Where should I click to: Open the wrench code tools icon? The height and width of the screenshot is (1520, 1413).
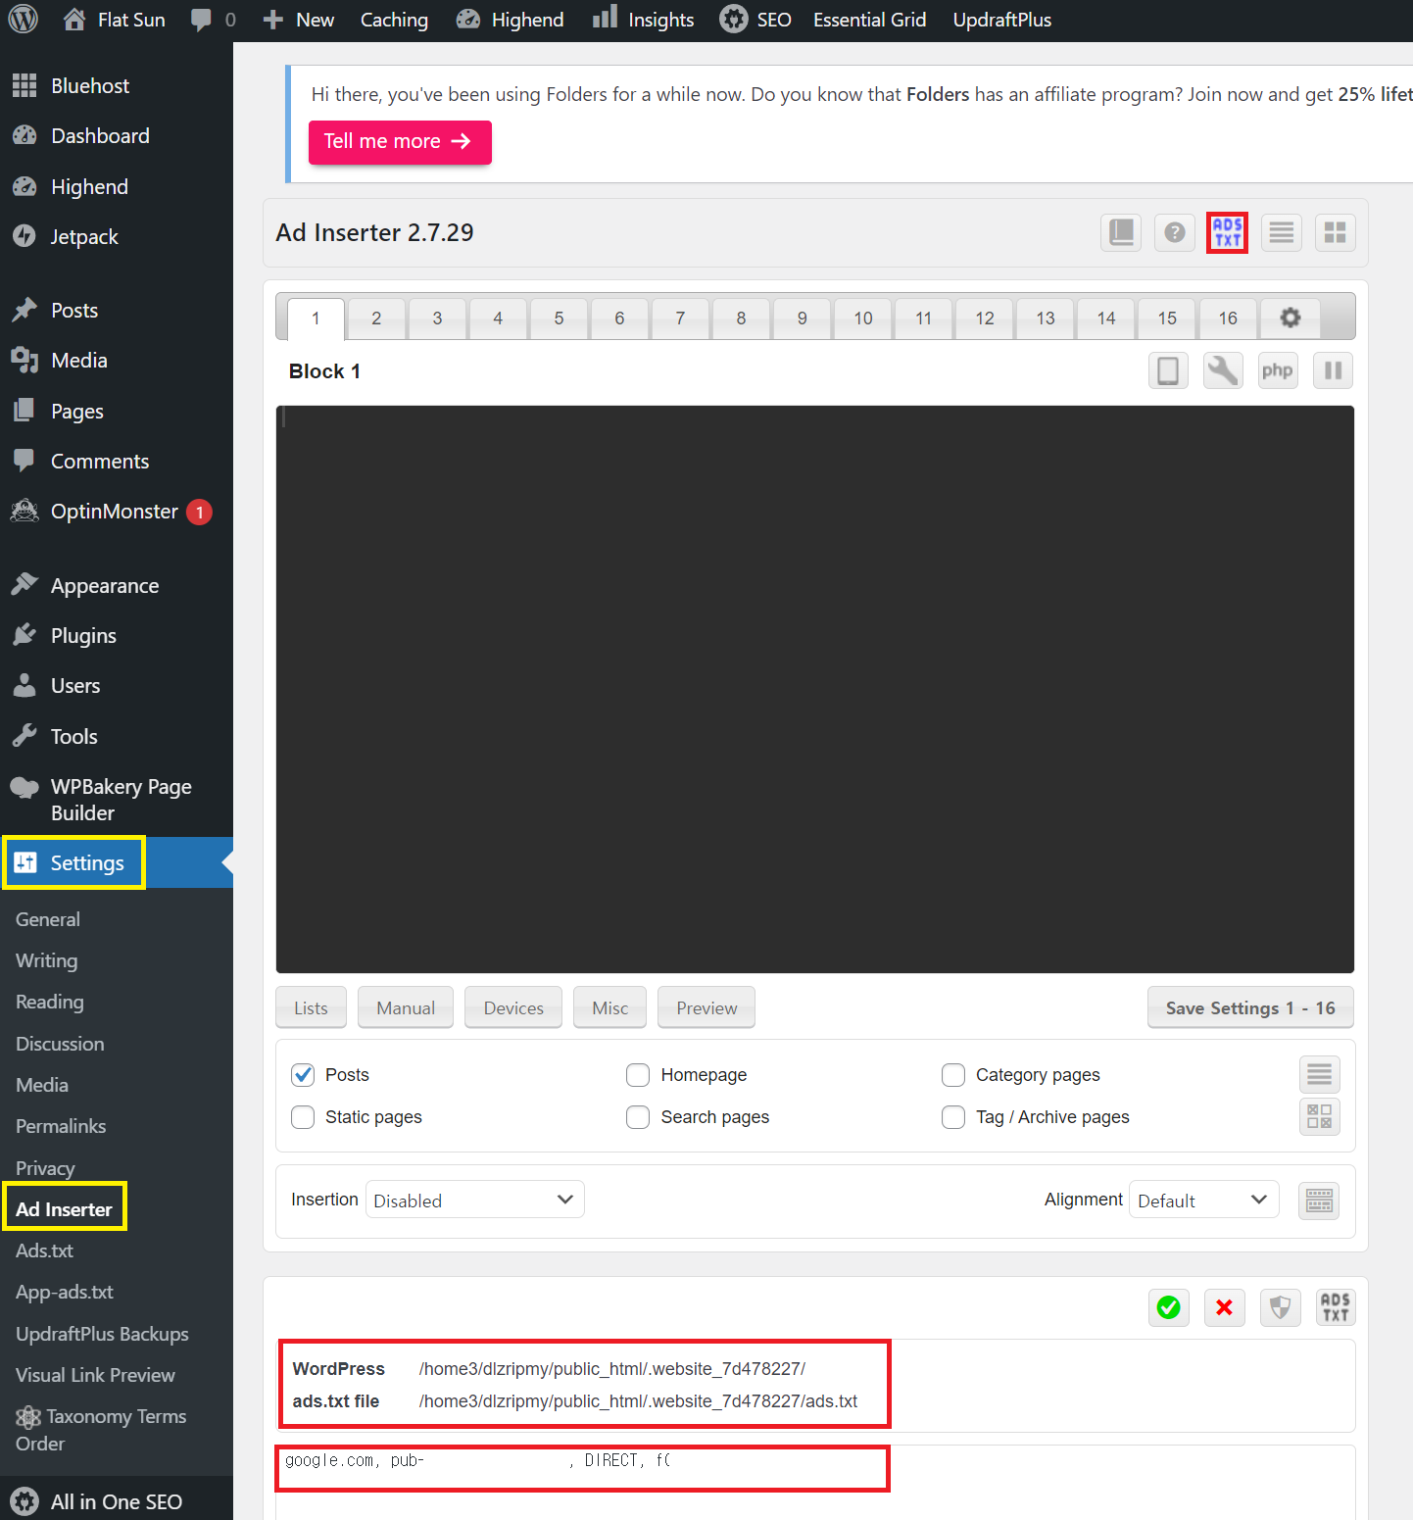click(1223, 370)
